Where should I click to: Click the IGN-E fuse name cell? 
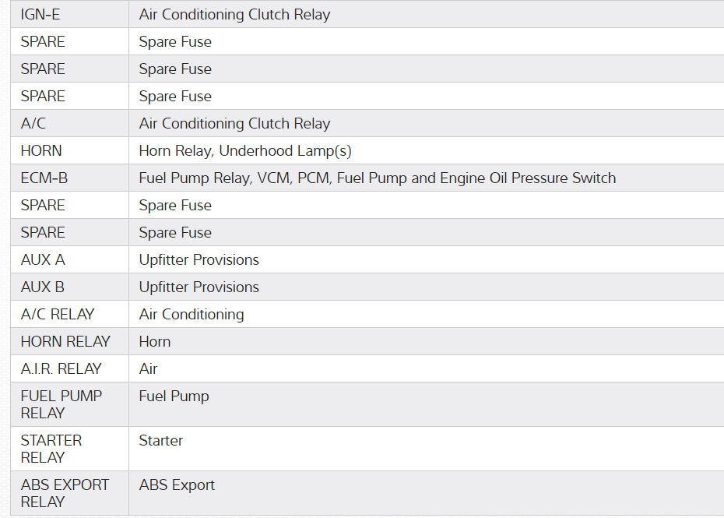coord(40,15)
